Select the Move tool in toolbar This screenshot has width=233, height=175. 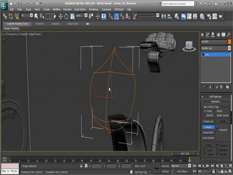(x=60, y=16)
